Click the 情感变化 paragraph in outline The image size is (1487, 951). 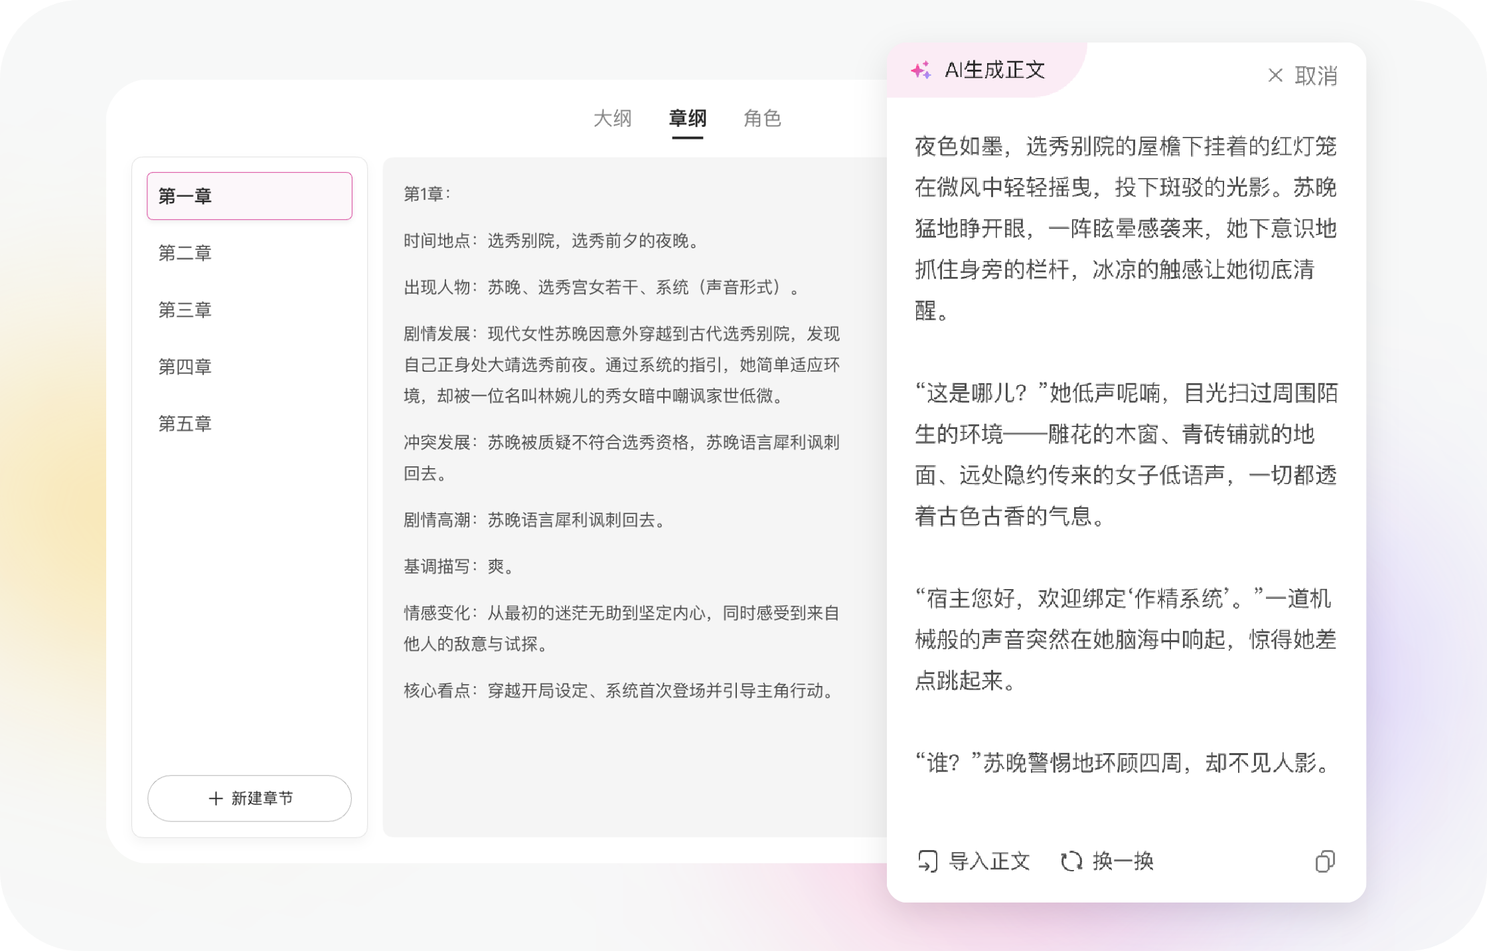coord(622,628)
